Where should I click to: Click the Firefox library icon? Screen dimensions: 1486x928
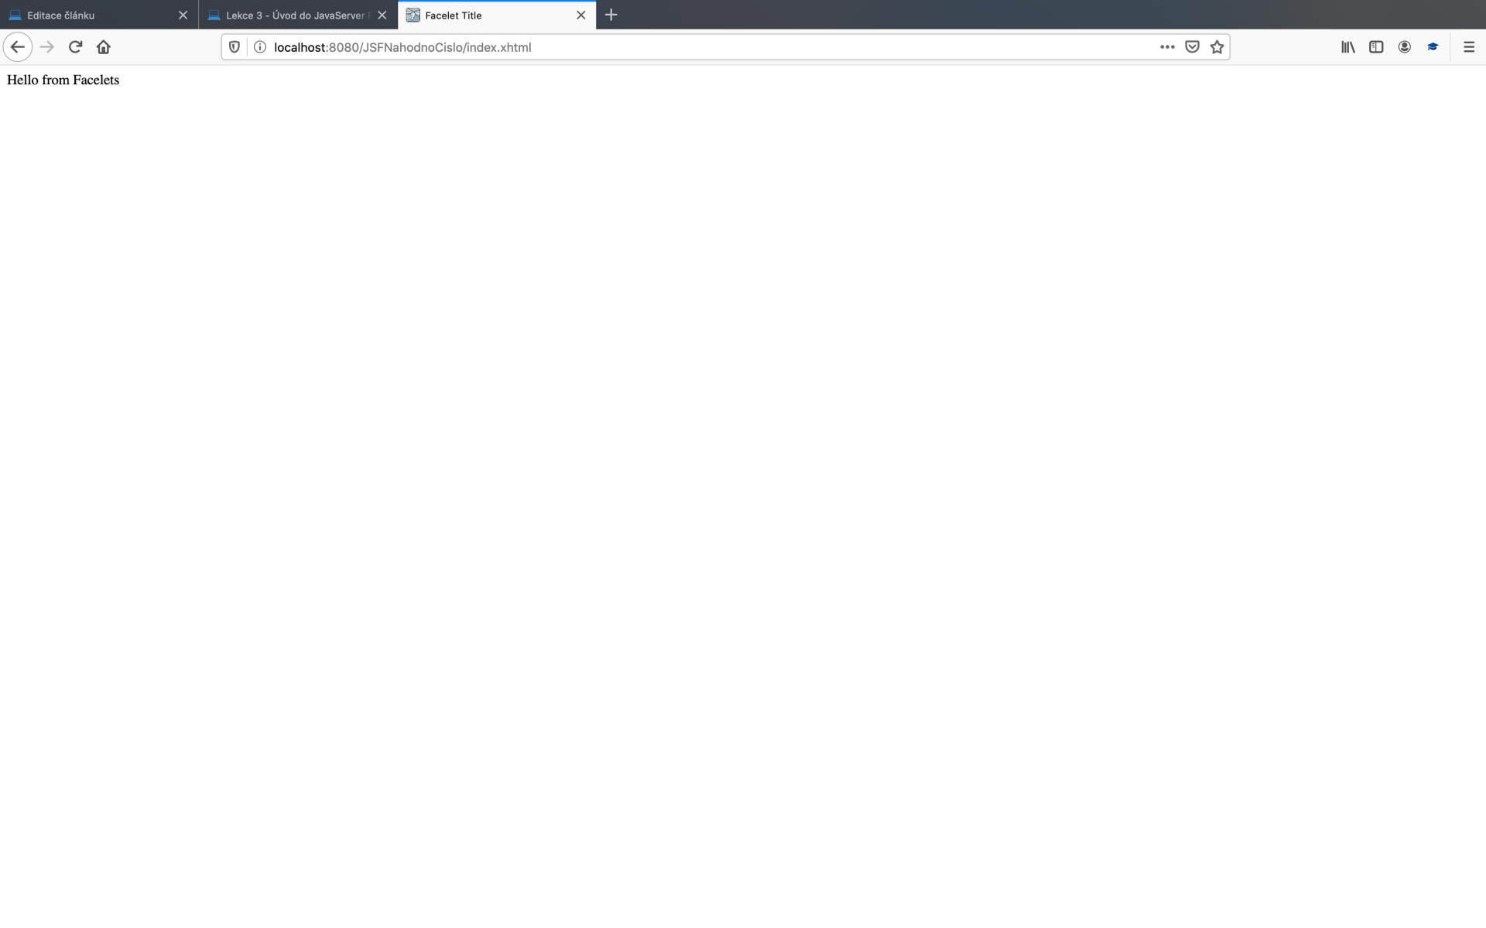coord(1348,47)
